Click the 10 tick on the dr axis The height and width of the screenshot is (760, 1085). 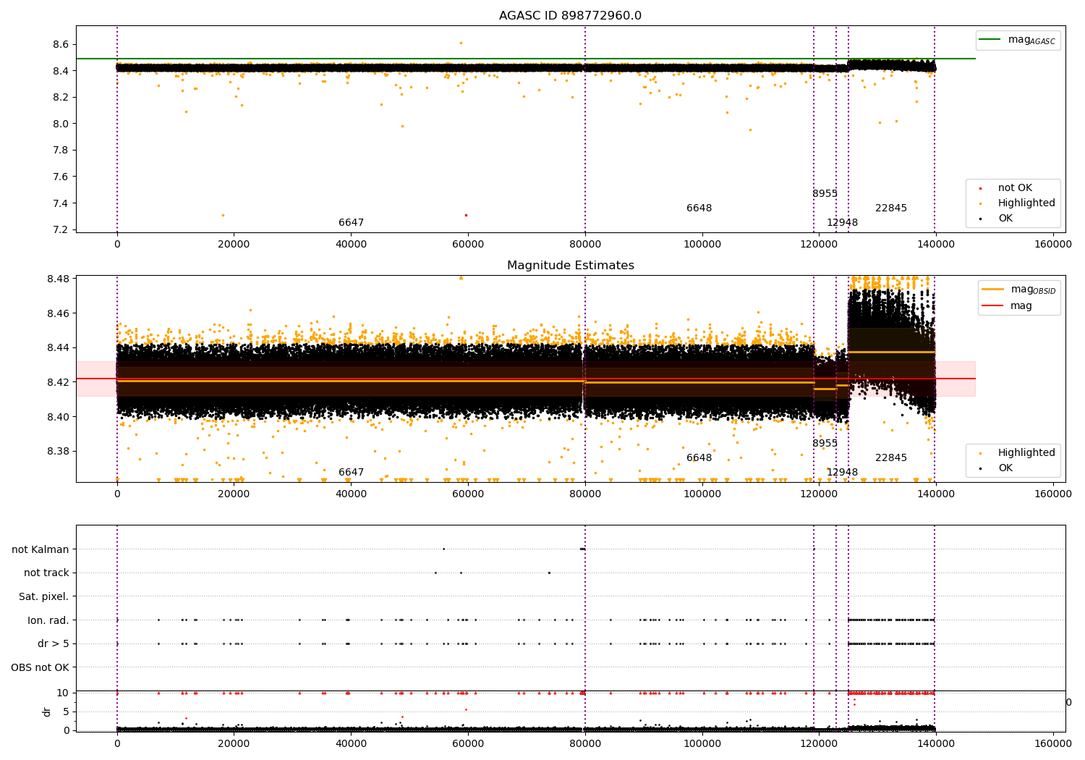[x=64, y=693]
